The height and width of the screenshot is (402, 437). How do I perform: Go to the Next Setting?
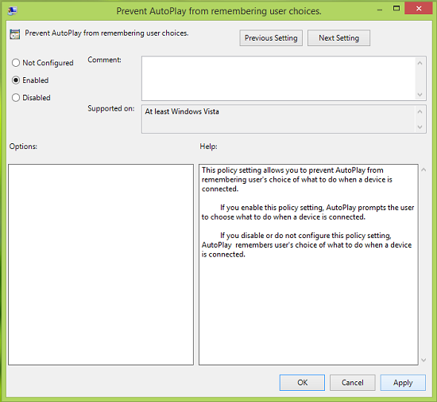pos(338,38)
